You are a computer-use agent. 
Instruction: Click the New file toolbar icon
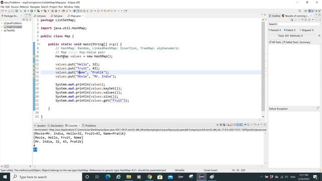pyautogui.click(x=2, y=11)
